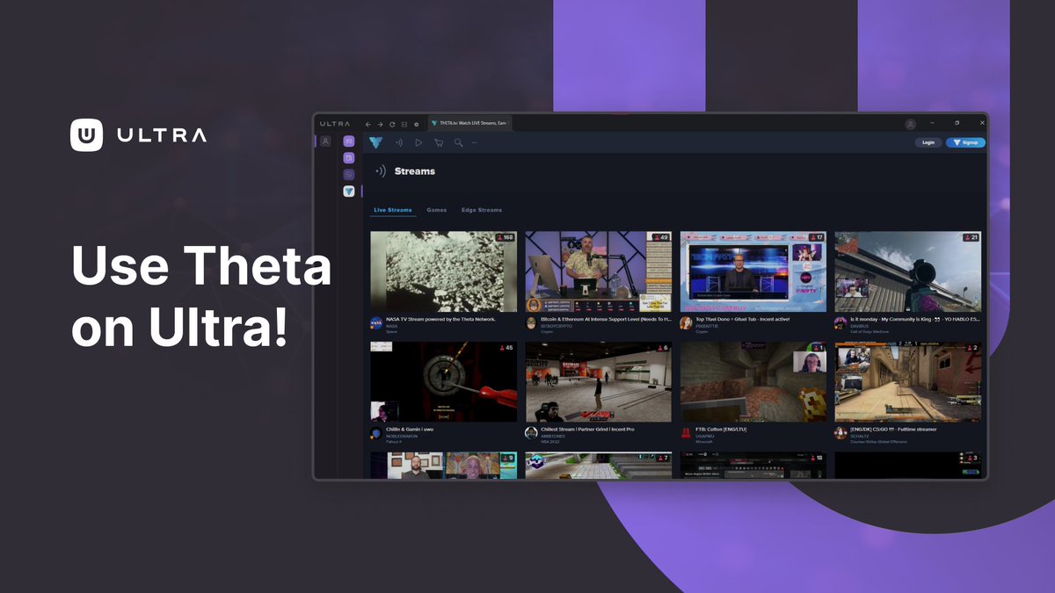Open the CS:GO Fulltime streamer thumbnail
The image size is (1055, 593).
tap(908, 382)
